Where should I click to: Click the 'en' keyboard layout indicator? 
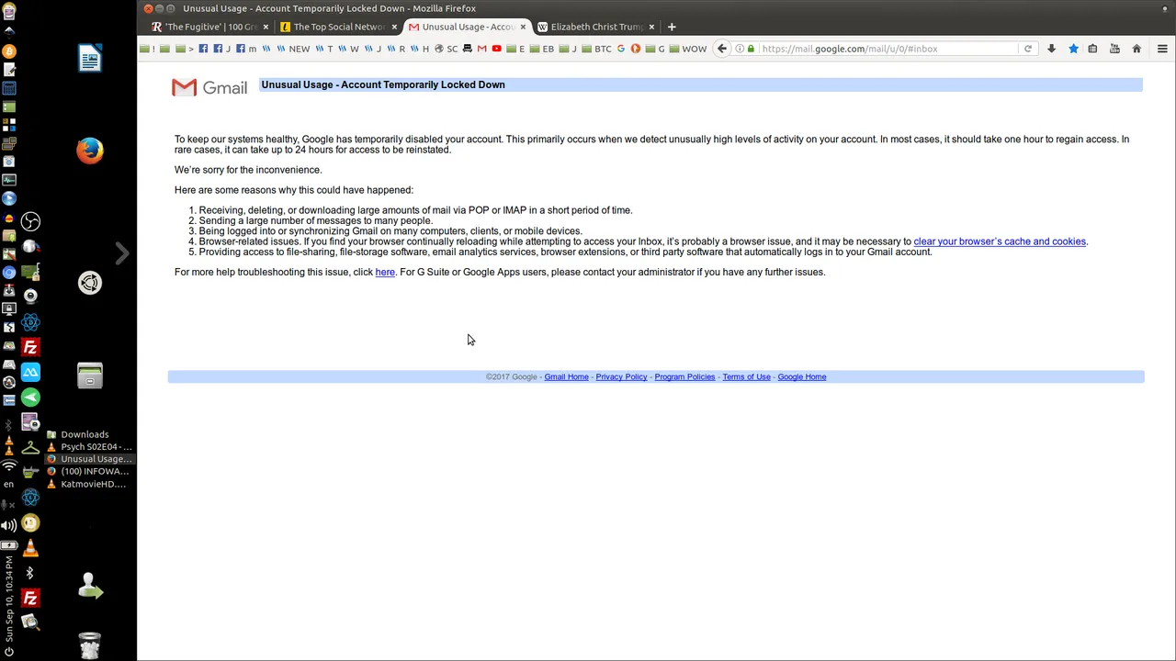(x=8, y=485)
